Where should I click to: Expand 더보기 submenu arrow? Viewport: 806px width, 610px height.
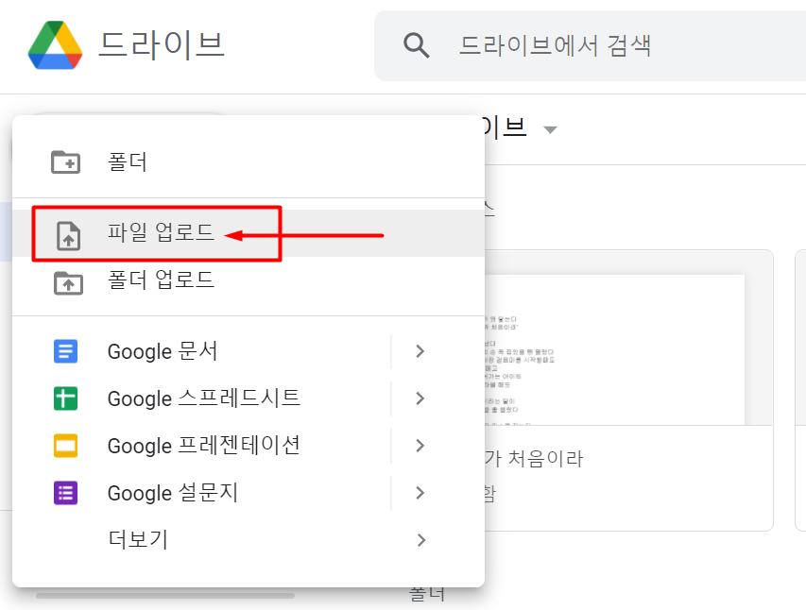point(421,540)
